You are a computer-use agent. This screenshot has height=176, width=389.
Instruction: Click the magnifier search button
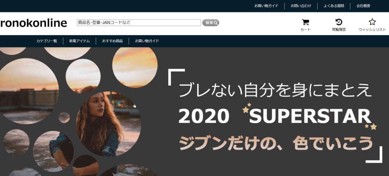[210, 23]
